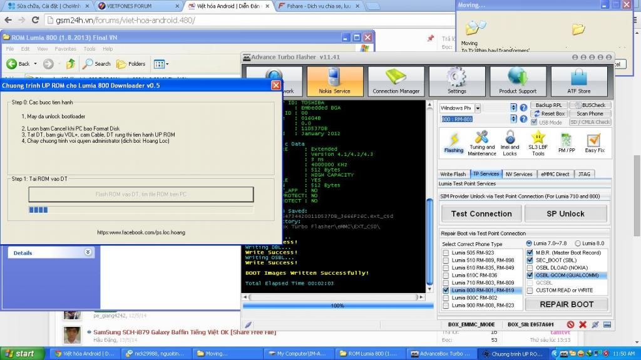This screenshot has width=641, height=360.
Task: Switch to the Write Flash tab
Action: click(453, 174)
